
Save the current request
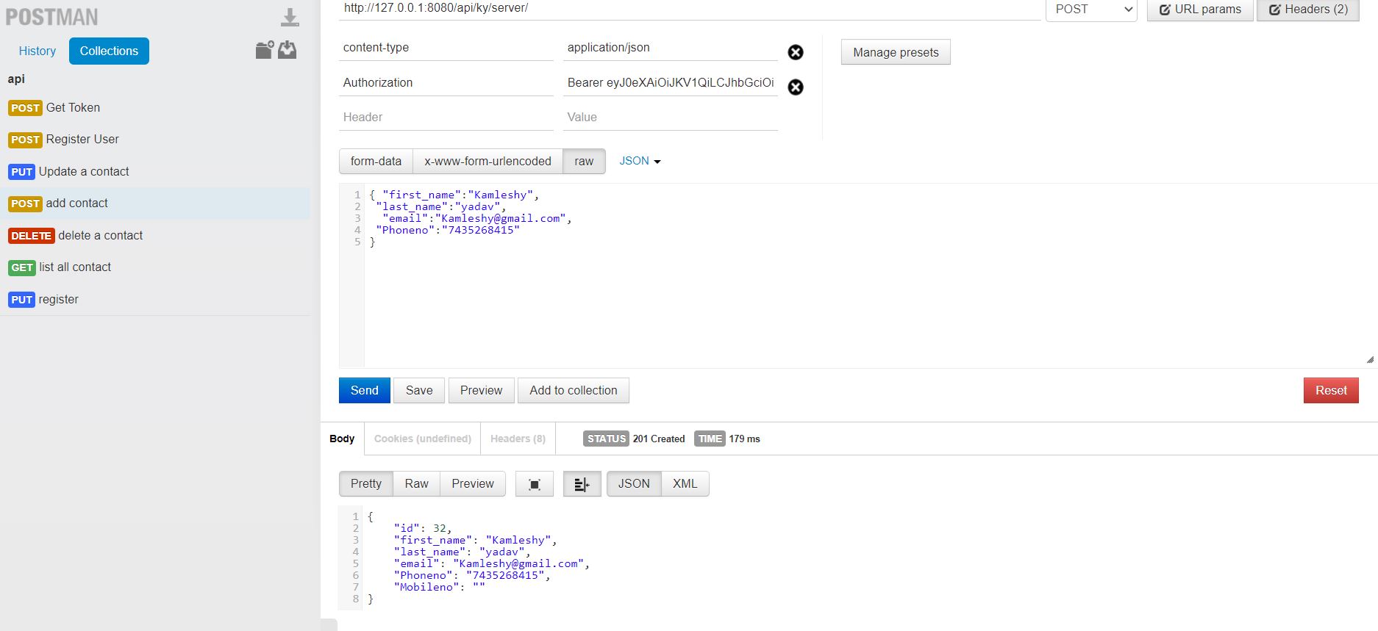coord(419,390)
